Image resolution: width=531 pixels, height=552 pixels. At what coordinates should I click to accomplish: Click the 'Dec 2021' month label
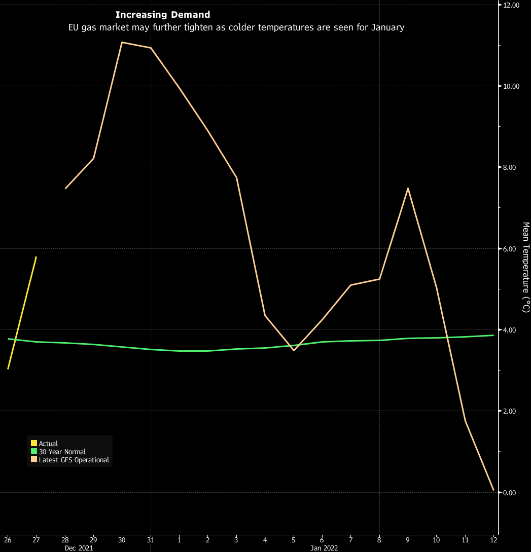[x=79, y=548]
